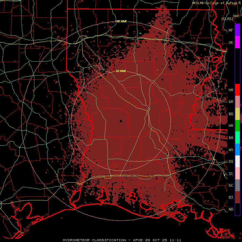Click the 50 NMI range ring label
This screenshot has width=242, height=242.
tap(121, 71)
